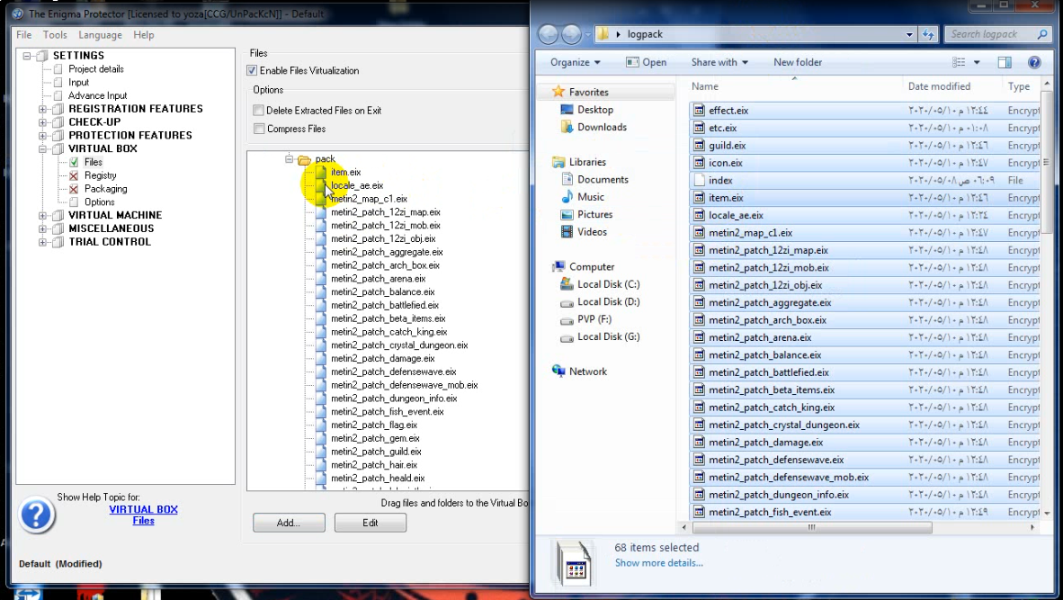Open the Tools menu
This screenshot has height=600, width=1063.
[x=55, y=34]
